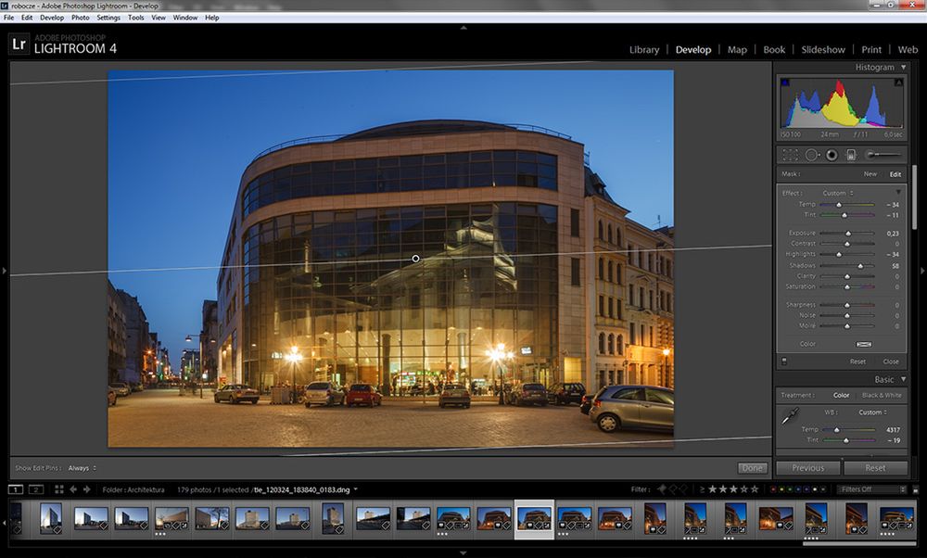Open the Tools menu
This screenshot has width=927, height=558.
click(x=136, y=18)
